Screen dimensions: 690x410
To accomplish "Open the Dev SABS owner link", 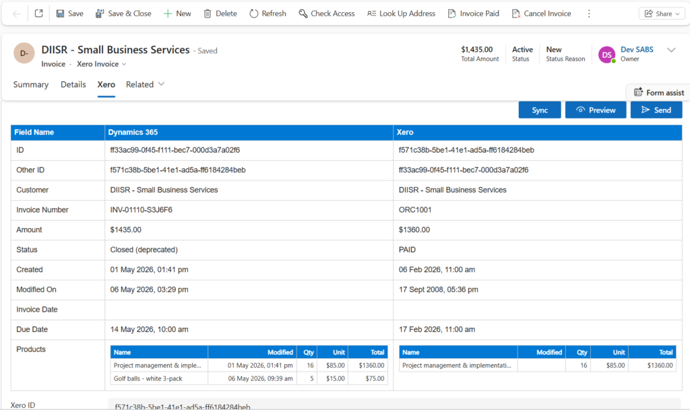I will [x=637, y=50].
